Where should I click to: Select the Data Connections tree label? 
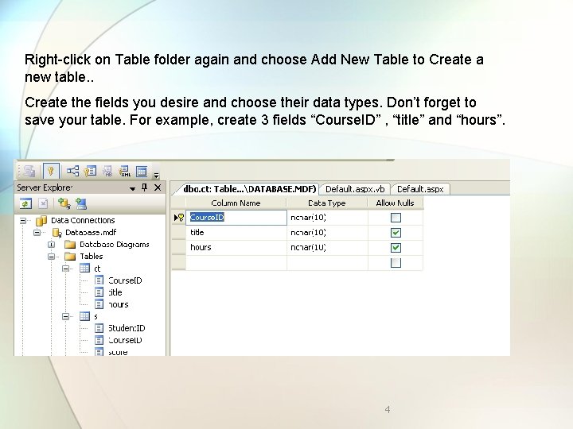[83, 220]
